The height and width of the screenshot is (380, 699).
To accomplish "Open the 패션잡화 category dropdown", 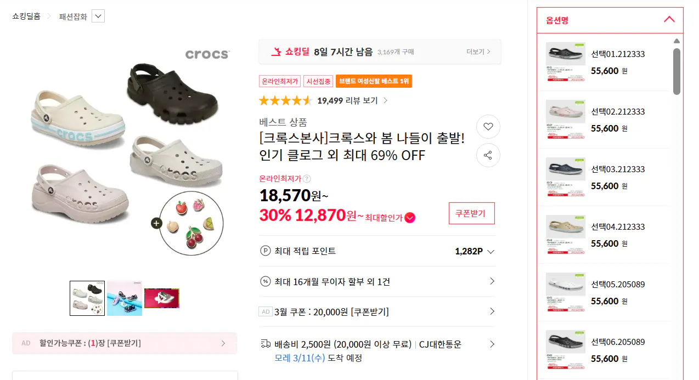I will pyautogui.click(x=98, y=16).
